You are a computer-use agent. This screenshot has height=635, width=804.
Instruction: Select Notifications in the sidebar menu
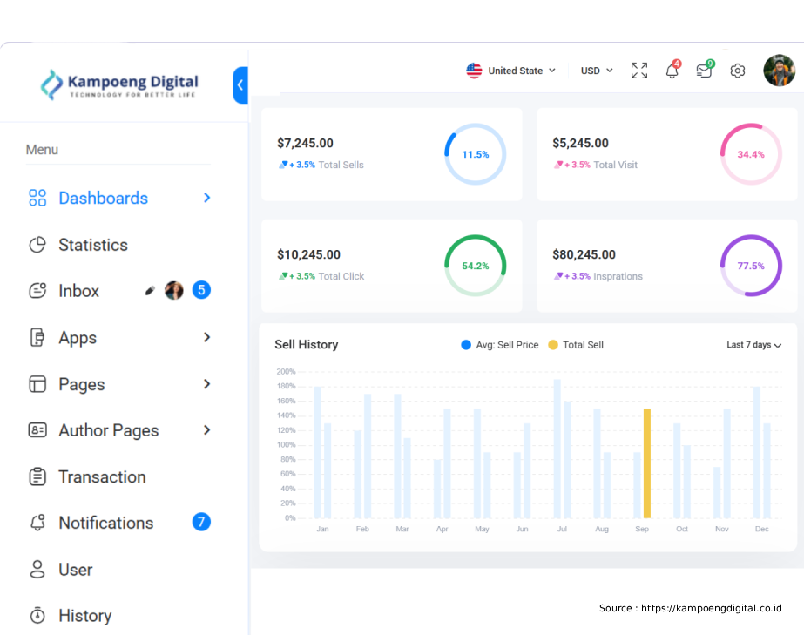105,523
